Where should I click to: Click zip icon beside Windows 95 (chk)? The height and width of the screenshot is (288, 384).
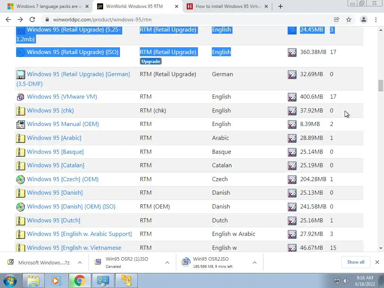21,111
